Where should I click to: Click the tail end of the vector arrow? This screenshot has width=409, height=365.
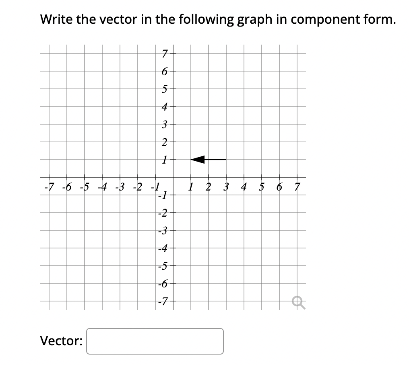point(225,160)
